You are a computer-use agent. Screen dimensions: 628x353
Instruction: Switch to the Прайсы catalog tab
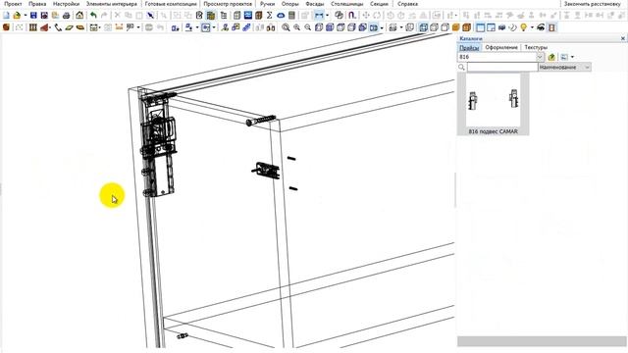point(469,47)
